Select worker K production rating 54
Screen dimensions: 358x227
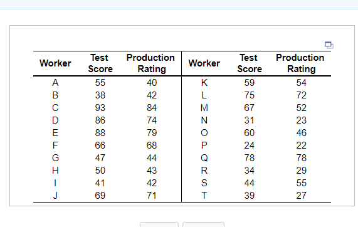point(302,83)
